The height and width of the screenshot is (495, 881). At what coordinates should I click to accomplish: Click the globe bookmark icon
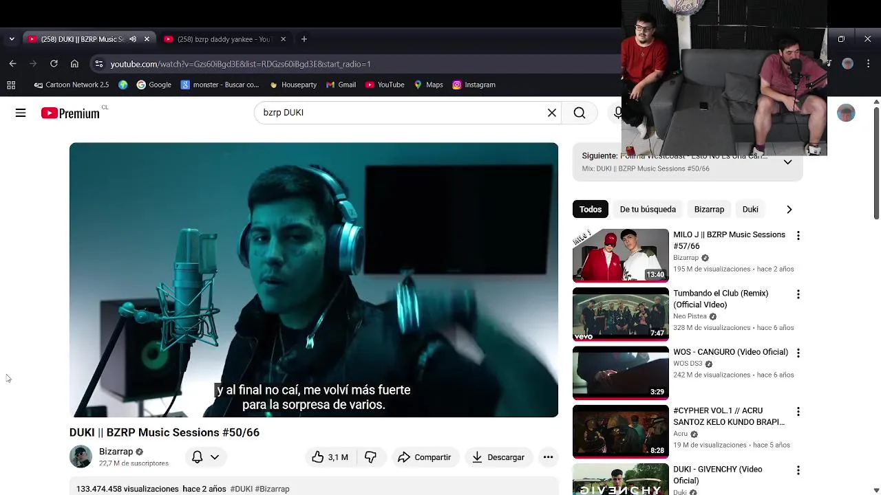pyautogui.click(x=123, y=85)
